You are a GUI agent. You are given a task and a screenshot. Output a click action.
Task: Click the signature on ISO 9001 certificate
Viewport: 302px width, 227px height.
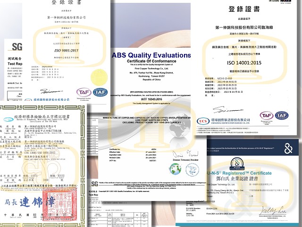tap(51, 91)
